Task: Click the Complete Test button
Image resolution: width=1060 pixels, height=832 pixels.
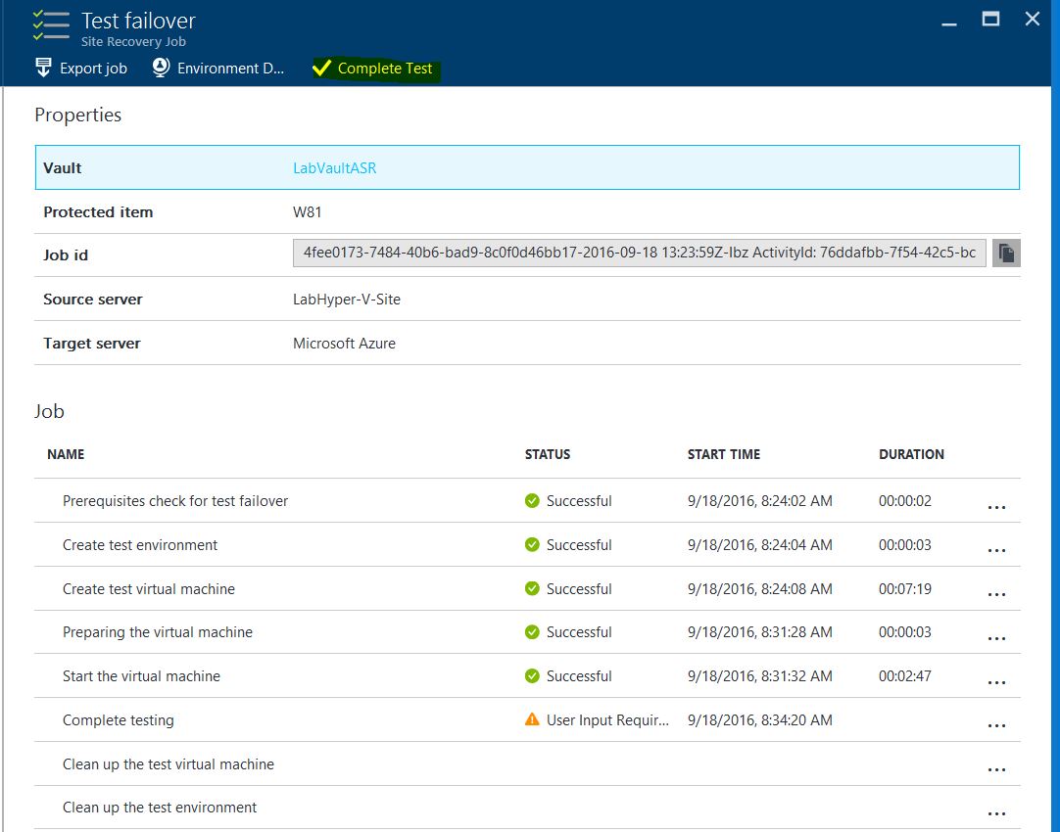Action: [374, 69]
